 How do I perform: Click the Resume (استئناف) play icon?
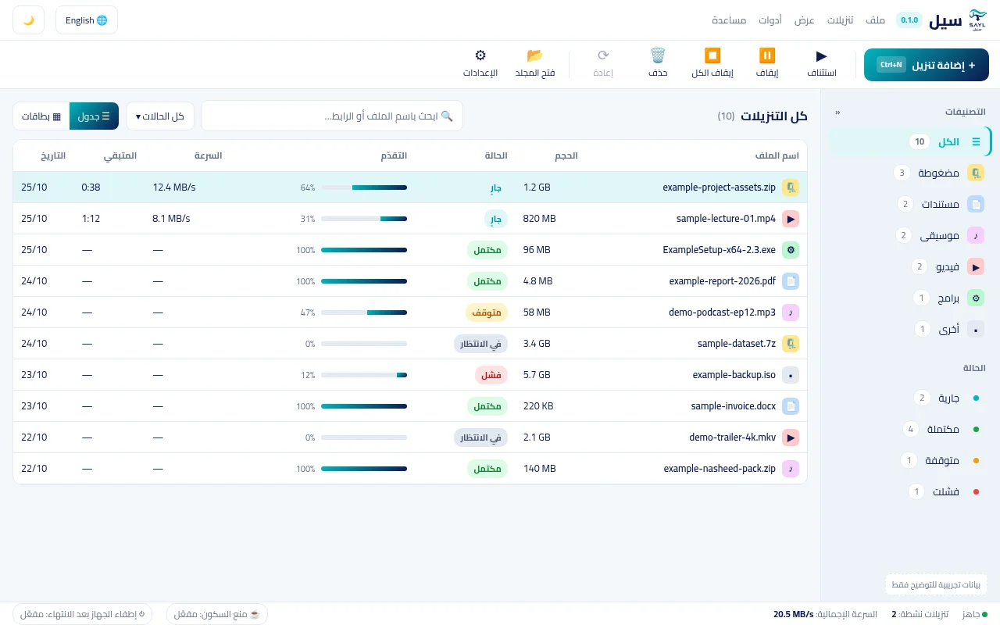click(x=821, y=55)
